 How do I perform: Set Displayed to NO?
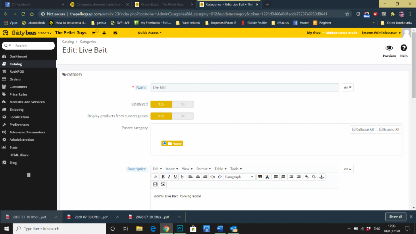[x=183, y=104]
